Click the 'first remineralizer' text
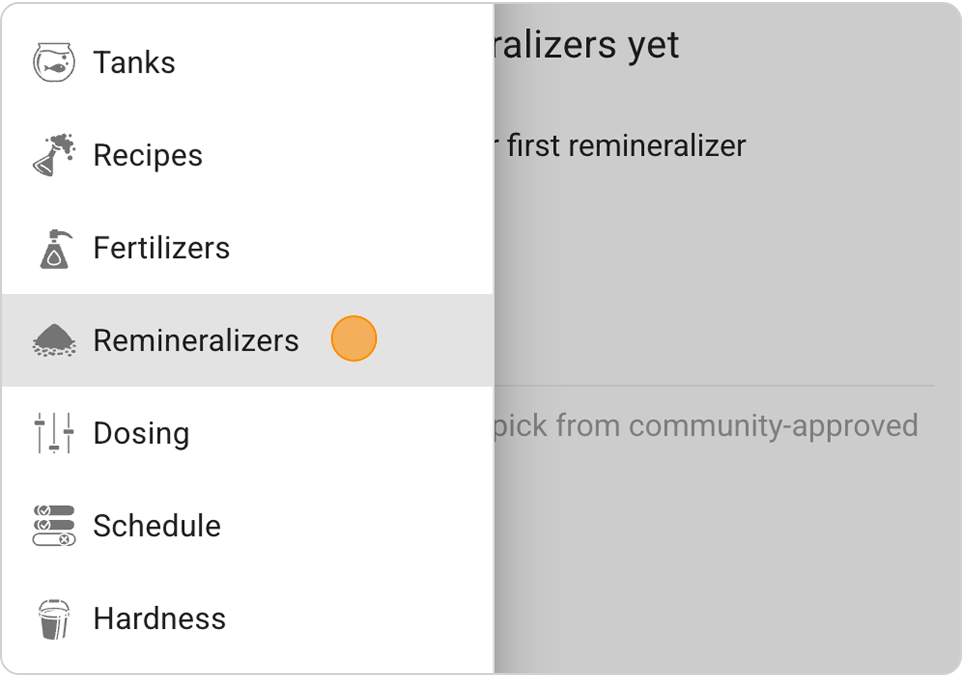The image size is (962, 675). pos(625,146)
